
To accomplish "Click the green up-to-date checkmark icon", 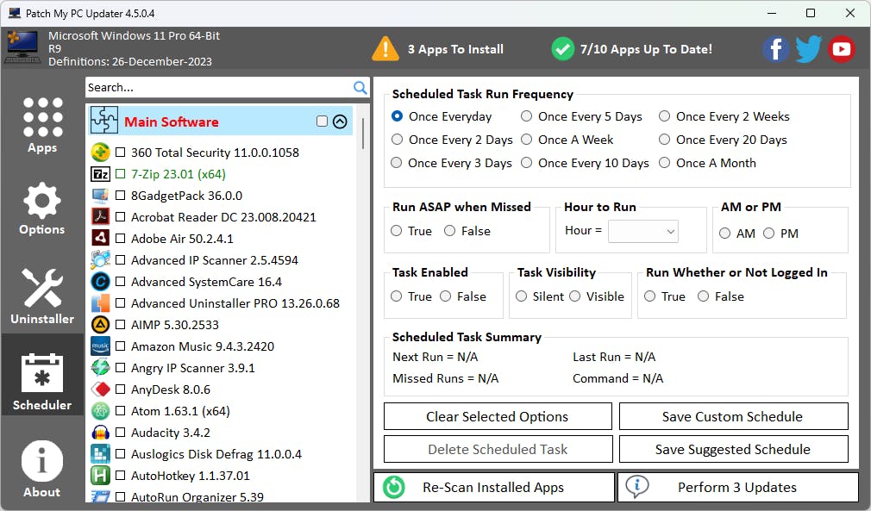I will (x=563, y=49).
